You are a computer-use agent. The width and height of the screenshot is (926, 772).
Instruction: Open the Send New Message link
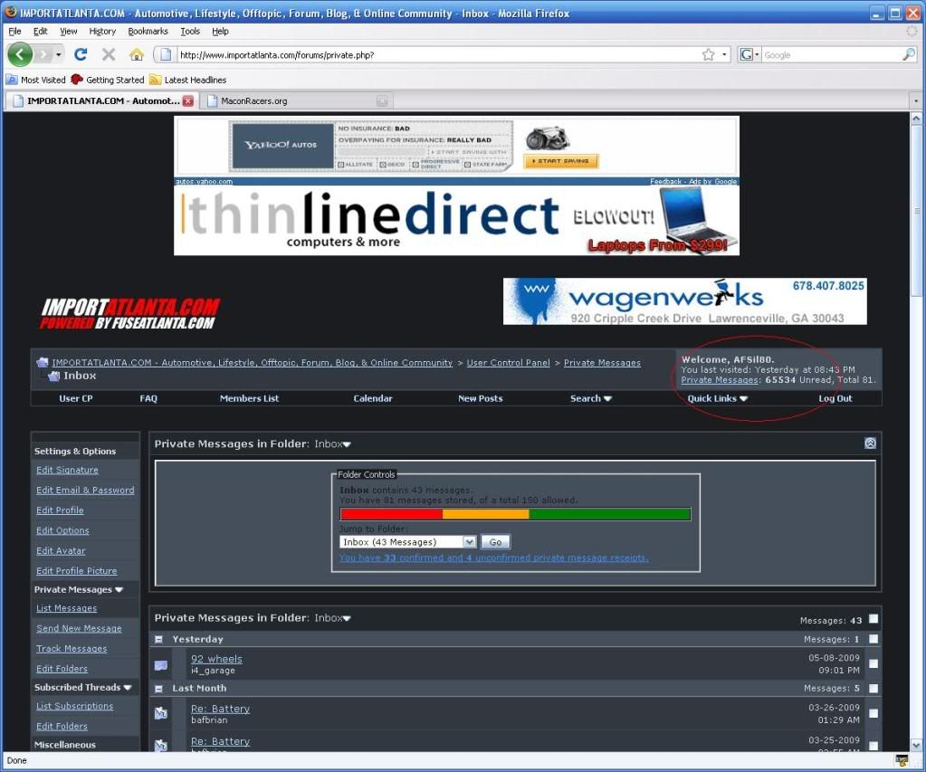tap(79, 628)
